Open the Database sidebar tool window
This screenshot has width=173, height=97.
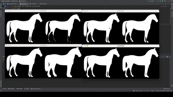click(172, 6)
